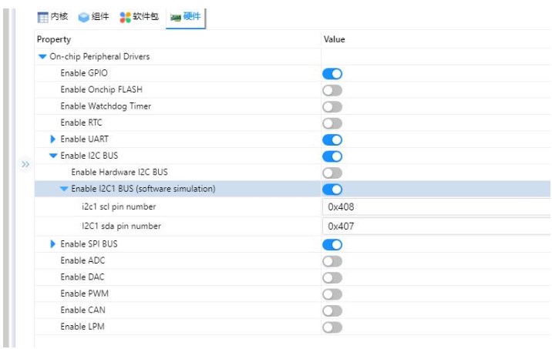Enable the Watchdog Timer switch
Screen dimensions: 552x349
332,106
